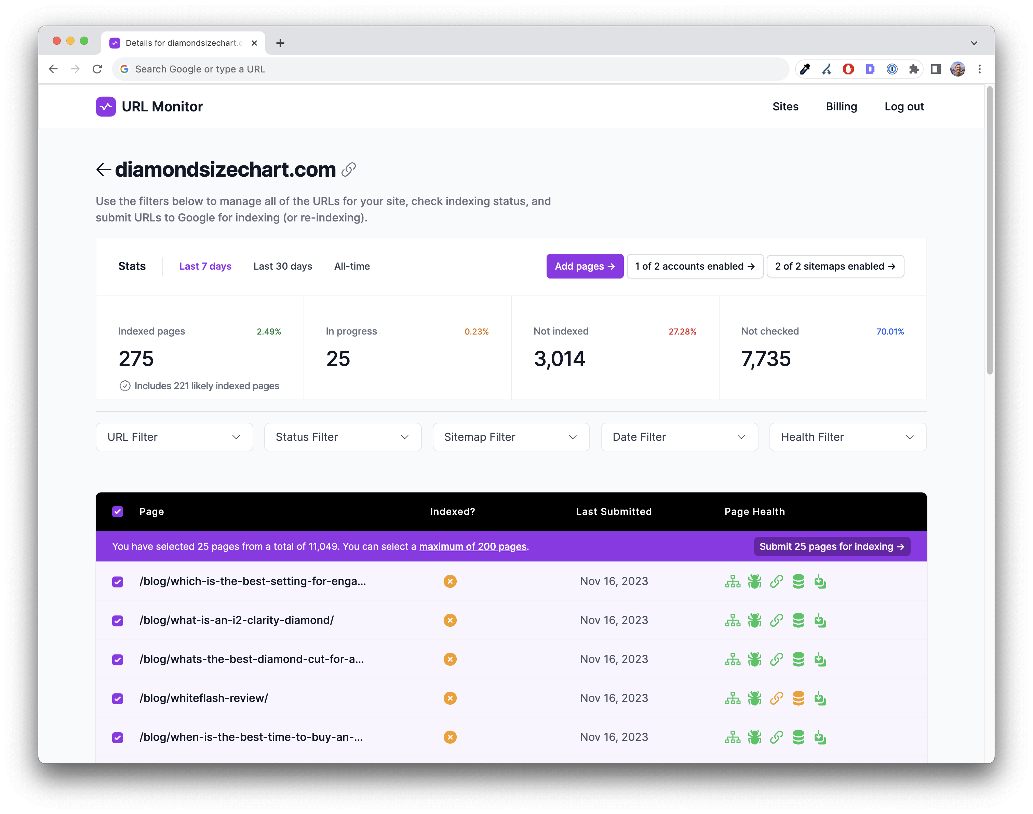Uncheck /blog/whiteflash-review/ from the selection
The height and width of the screenshot is (814, 1033).
click(117, 698)
